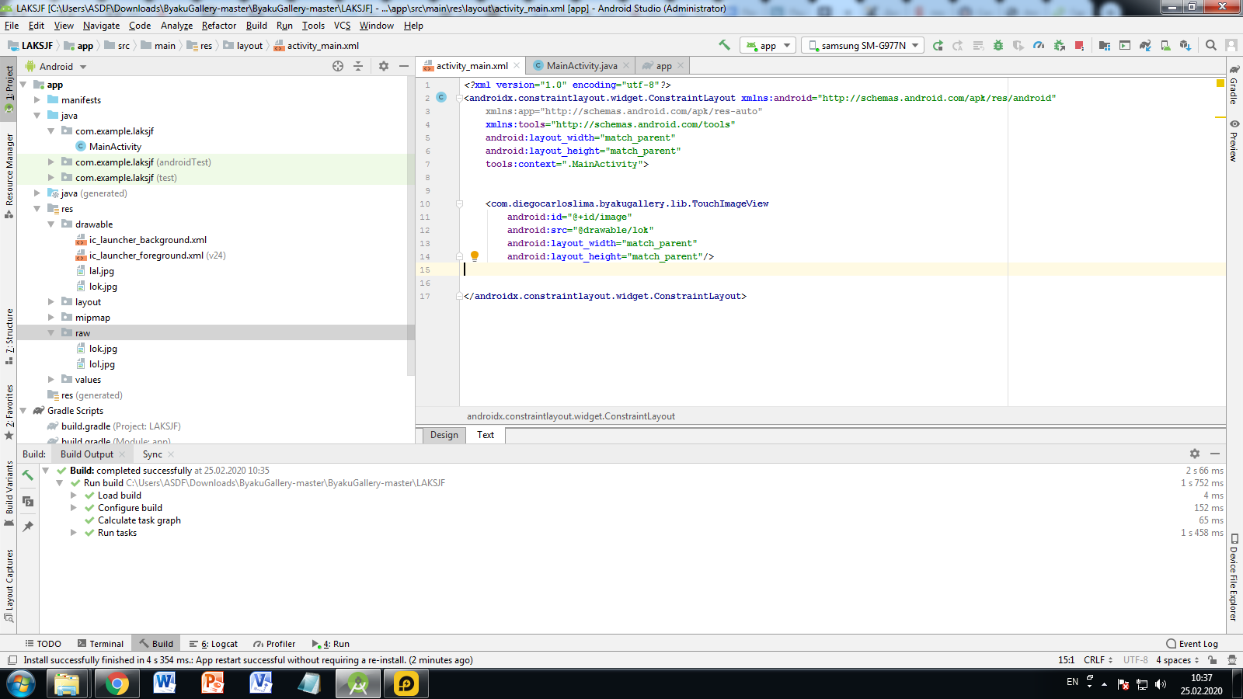The image size is (1243, 699).
Task: Open the Profiler gauge icon in toolbar
Action: click(x=1039, y=45)
